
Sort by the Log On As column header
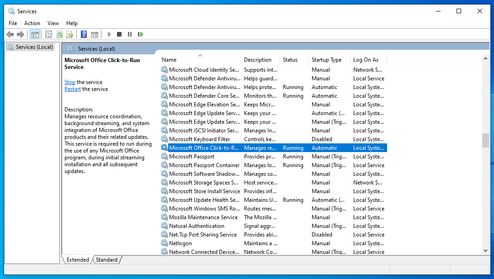click(369, 59)
